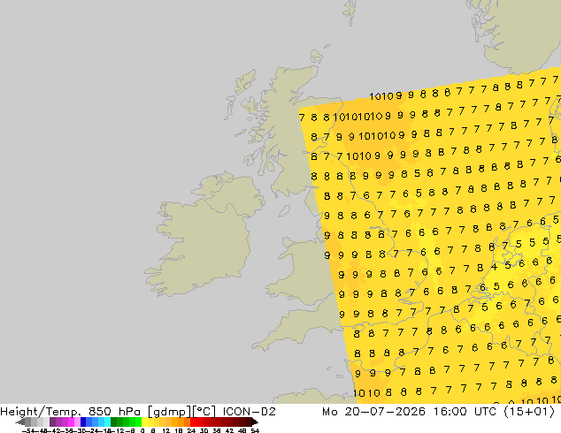Click the '(15+01)' forecast offset text
Viewport: 561px width, 433px height.
(x=529, y=412)
